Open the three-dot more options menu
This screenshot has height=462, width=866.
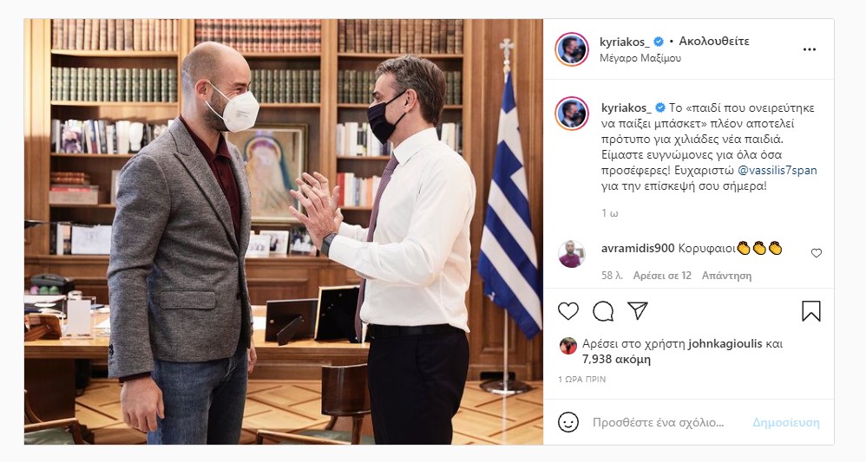click(809, 49)
